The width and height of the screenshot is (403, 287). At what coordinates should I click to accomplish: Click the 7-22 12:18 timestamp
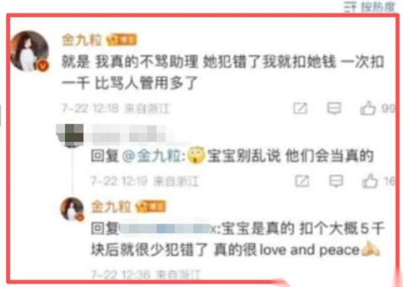click(90, 109)
